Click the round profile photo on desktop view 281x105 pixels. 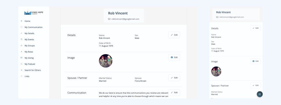pos(106,61)
